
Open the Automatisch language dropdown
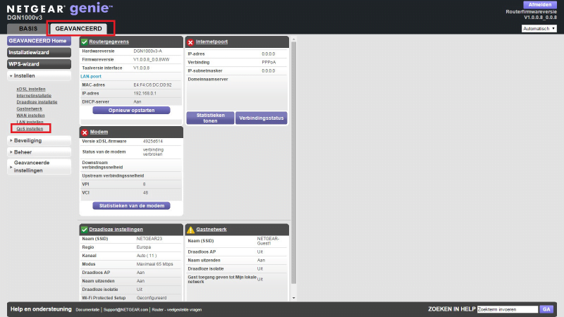539,28
